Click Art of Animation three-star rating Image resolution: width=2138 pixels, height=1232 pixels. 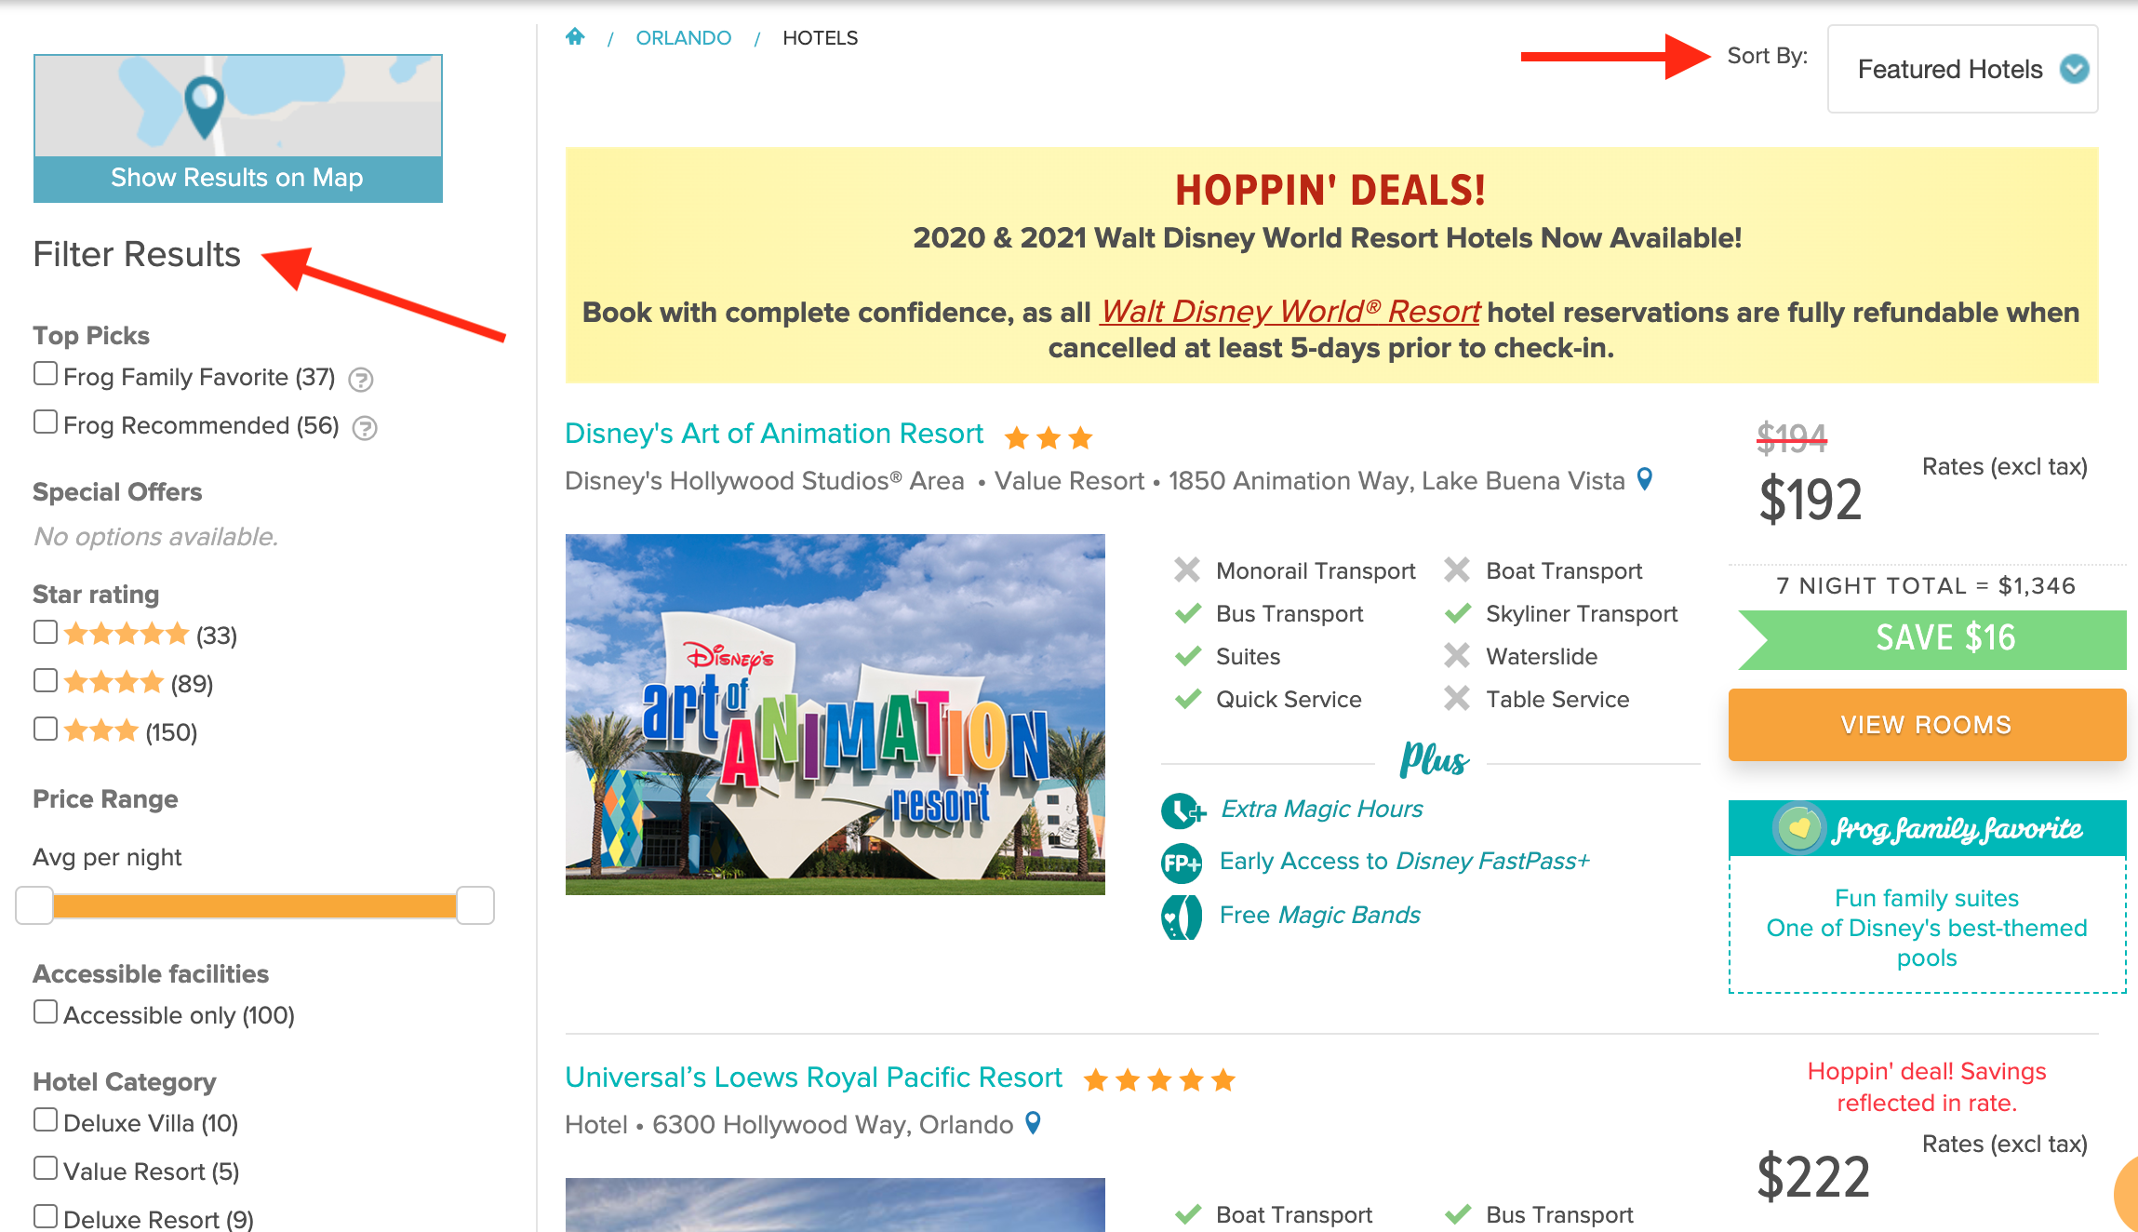click(1049, 437)
